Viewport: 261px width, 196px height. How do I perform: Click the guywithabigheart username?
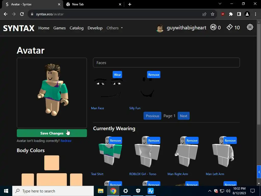186,28
